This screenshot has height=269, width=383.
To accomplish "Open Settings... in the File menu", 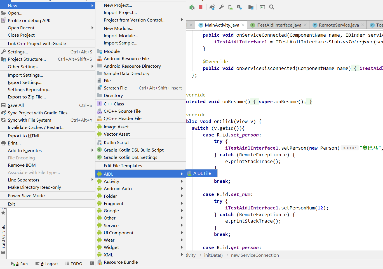I will pos(48,52).
